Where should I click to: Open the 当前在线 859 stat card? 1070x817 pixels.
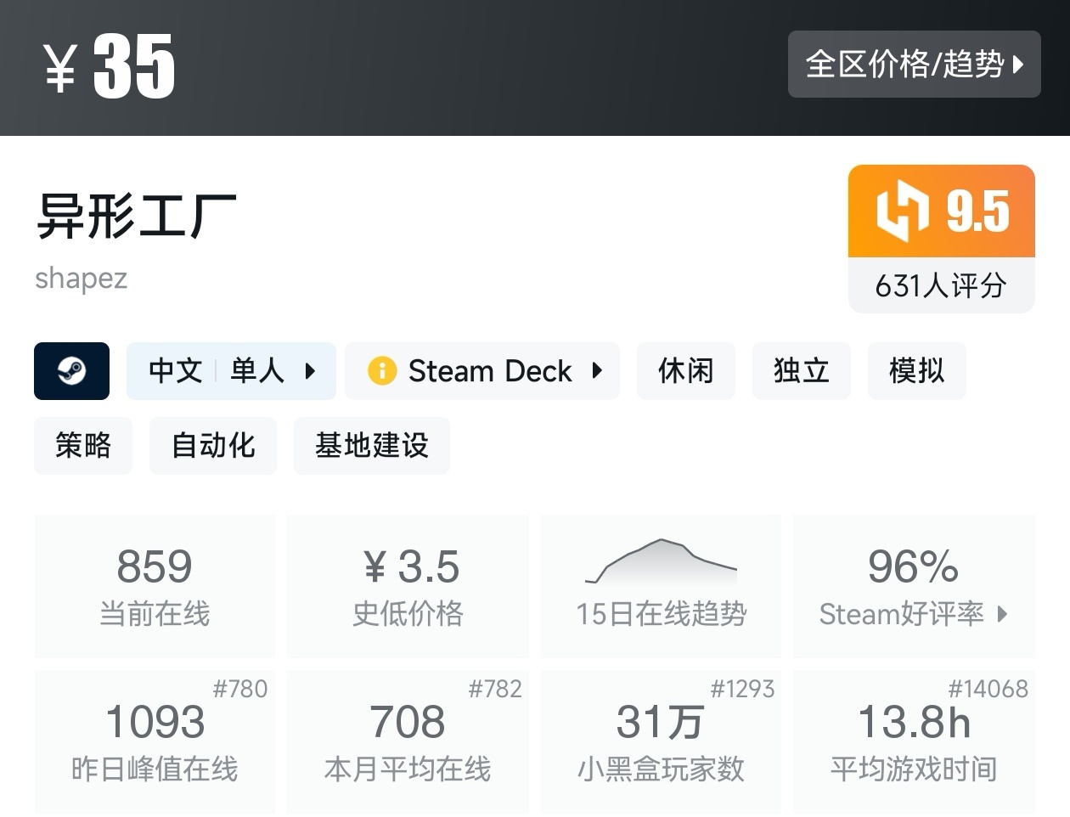pyautogui.click(x=155, y=586)
